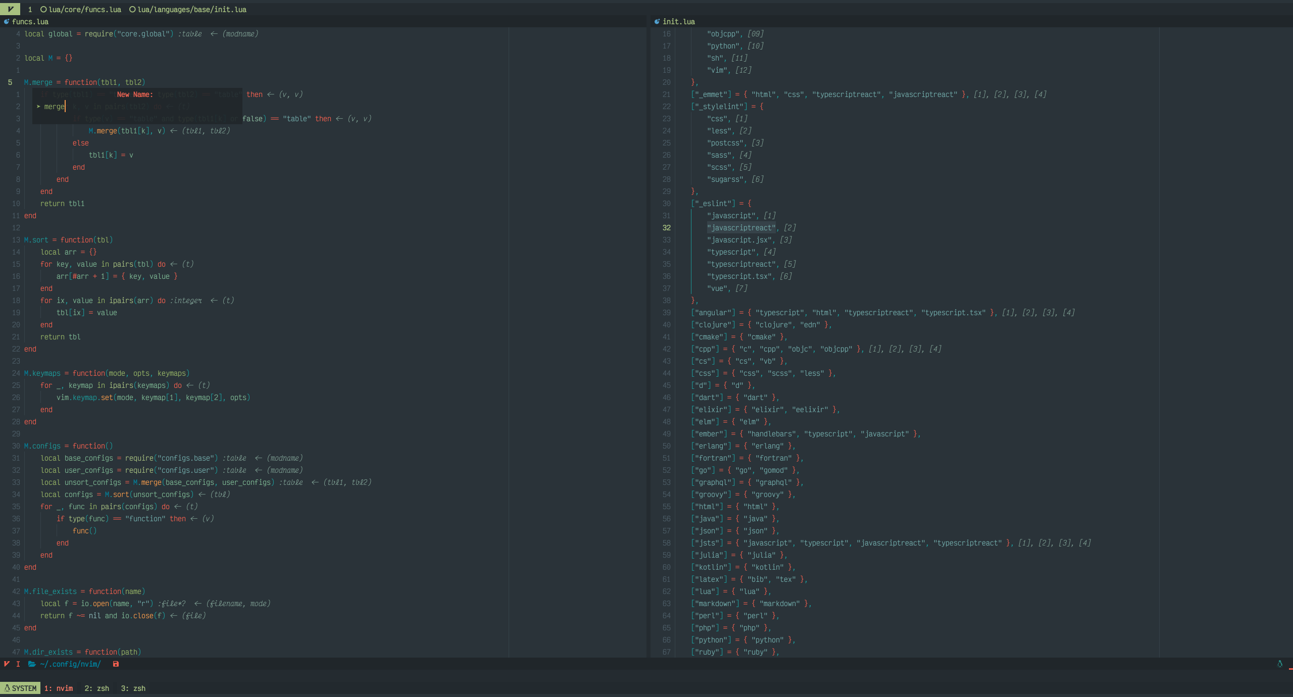
Task: Click the New Name input field containing merge
Action: pos(137,107)
